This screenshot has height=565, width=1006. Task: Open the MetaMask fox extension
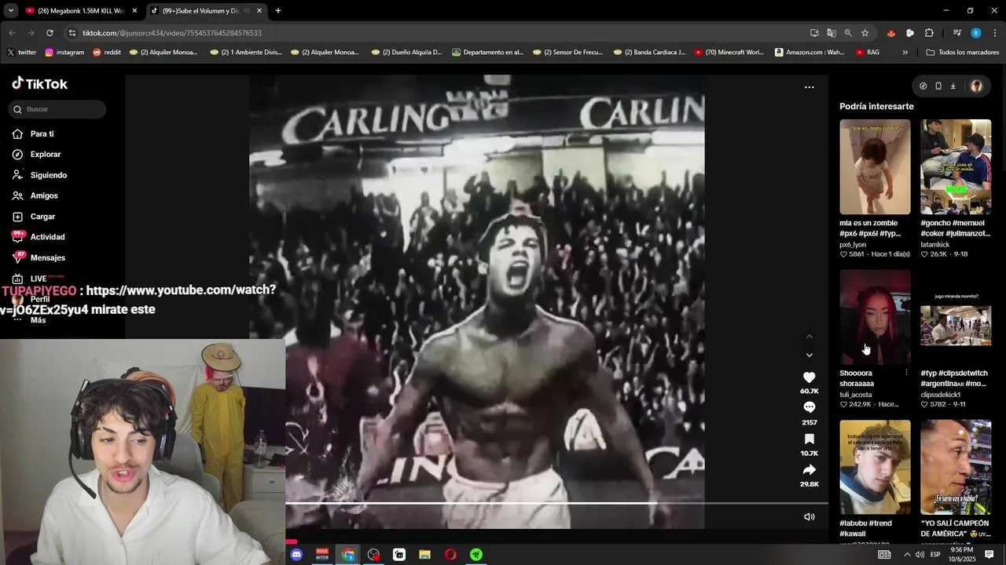pyautogui.click(x=890, y=33)
